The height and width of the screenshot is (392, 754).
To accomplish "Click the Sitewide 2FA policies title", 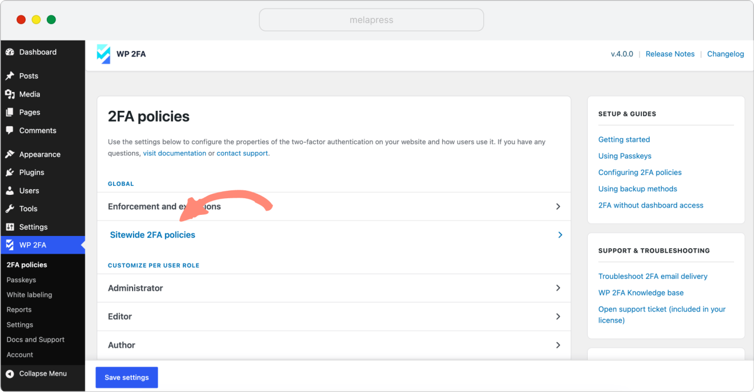I will pyautogui.click(x=153, y=235).
